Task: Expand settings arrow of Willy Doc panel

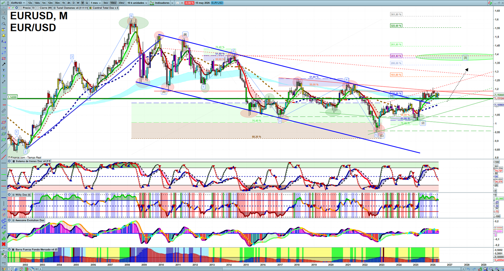Action: 14,195
